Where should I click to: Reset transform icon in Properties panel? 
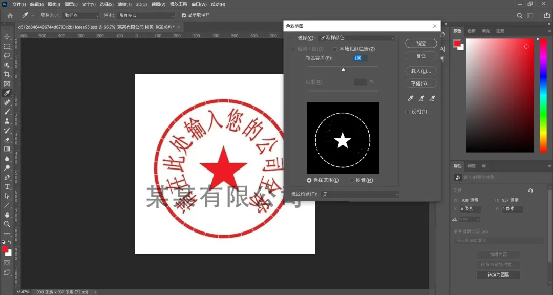530,191
